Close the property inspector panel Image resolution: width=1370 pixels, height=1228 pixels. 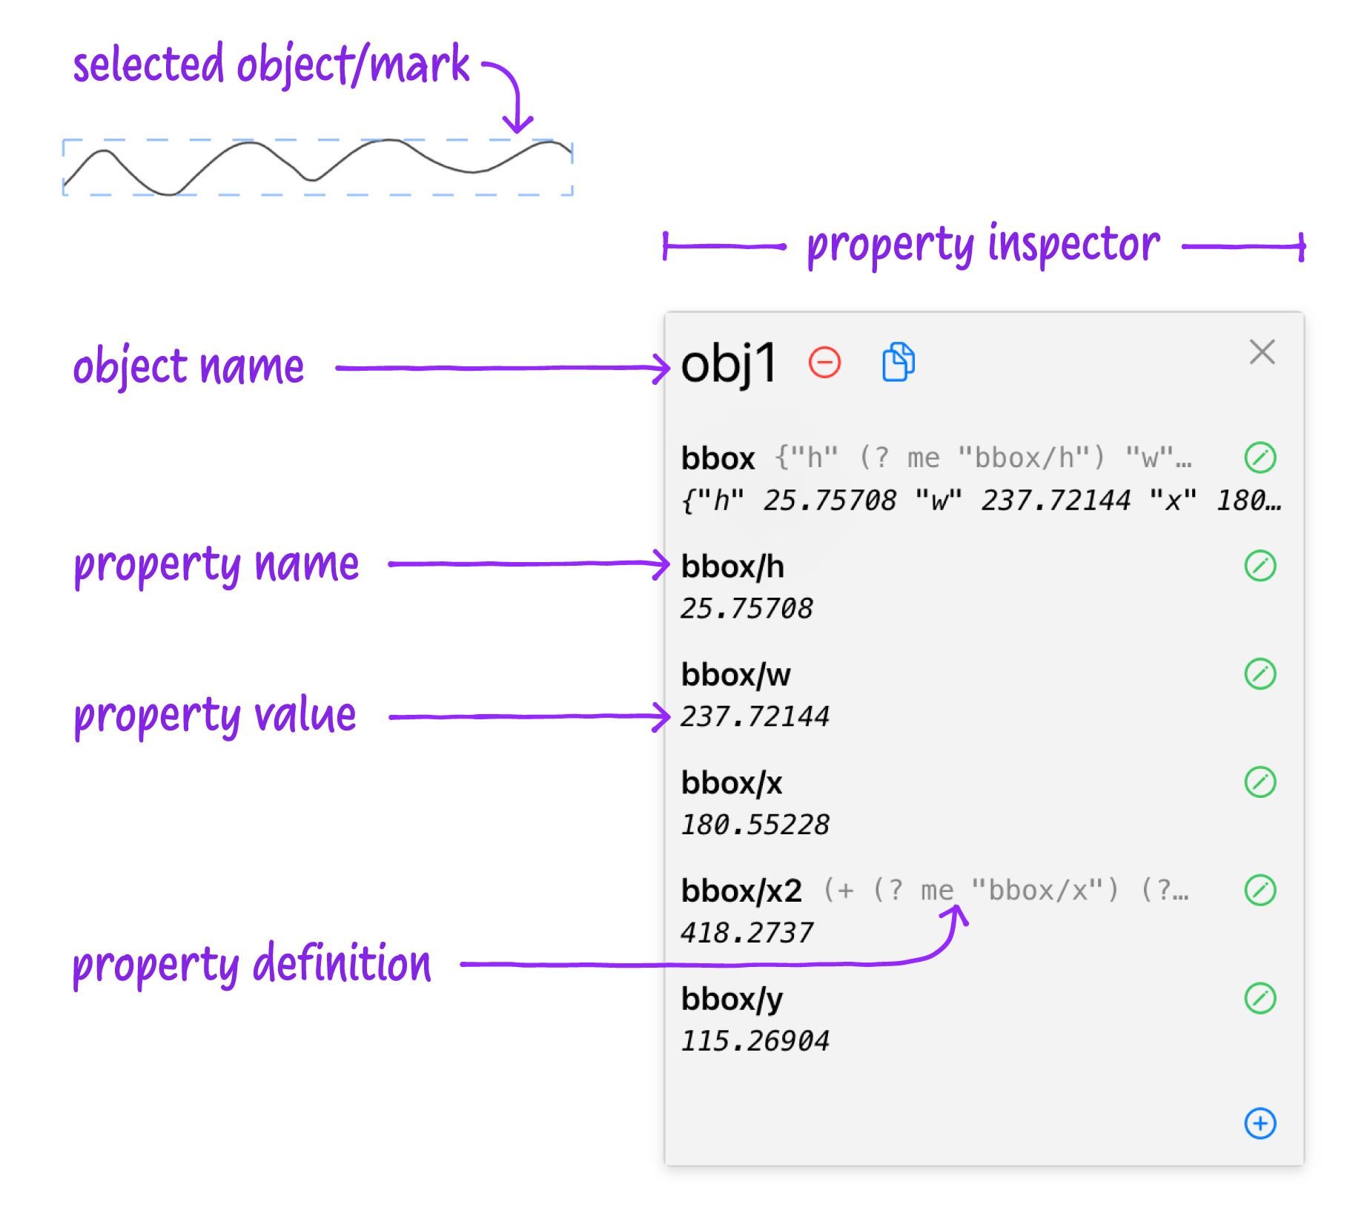pyautogui.click(x=1262, y=352)
